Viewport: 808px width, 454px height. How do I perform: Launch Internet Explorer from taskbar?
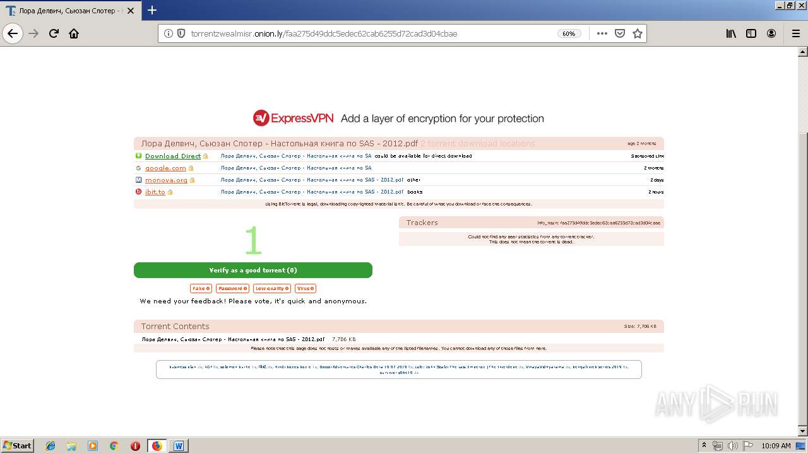point(50,446)
